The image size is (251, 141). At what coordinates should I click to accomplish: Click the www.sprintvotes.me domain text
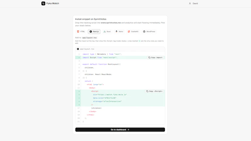tap(111, 23)
